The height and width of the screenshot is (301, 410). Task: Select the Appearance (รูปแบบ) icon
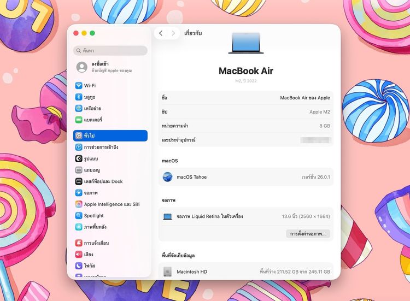[79, 158]
